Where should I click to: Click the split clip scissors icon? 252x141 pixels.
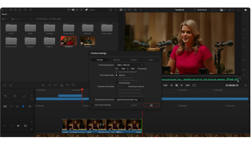pyautogui.click(x=17, y=106)
